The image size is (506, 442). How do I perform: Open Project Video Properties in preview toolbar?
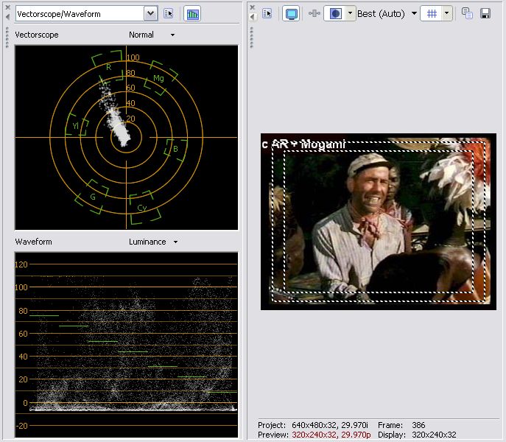click(267, 13)
